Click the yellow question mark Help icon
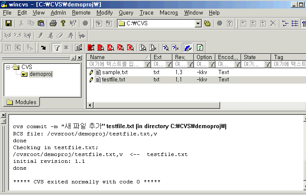This screenshot has height=195, width=306. point(63,23)
